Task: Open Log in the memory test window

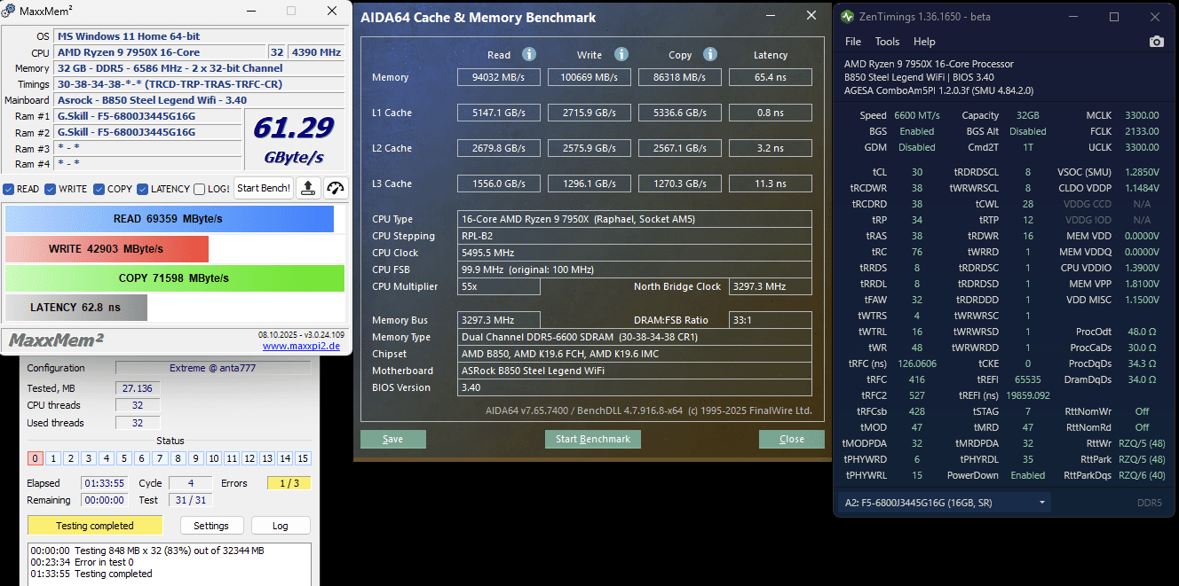Action: [x=281, y=526]
